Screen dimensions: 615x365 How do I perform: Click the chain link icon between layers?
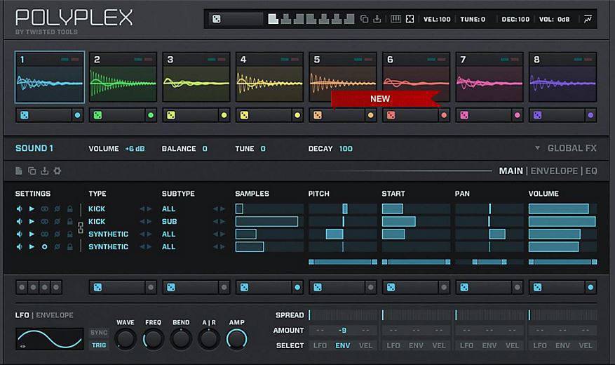pos(81,227)
